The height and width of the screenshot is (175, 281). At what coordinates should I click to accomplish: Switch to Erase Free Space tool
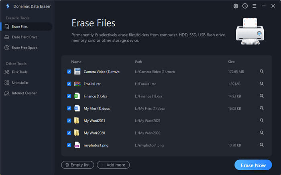(x=25, y=48)
